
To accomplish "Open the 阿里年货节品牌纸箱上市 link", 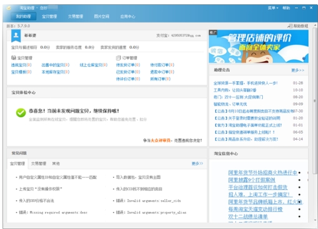I will 265,202.
